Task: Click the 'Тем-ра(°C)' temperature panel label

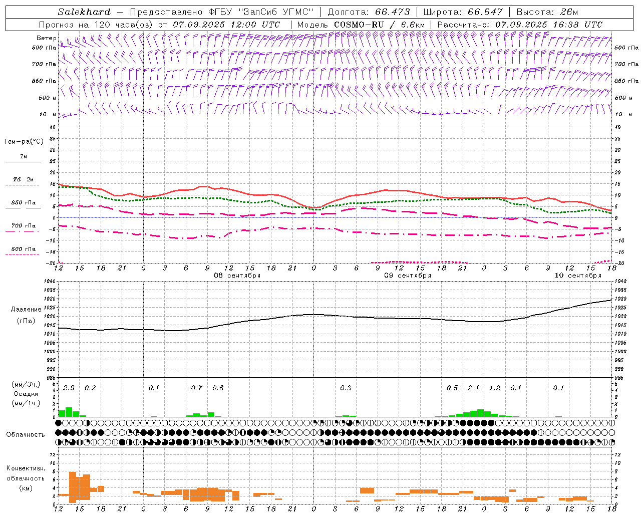Action: click(24, 142)
